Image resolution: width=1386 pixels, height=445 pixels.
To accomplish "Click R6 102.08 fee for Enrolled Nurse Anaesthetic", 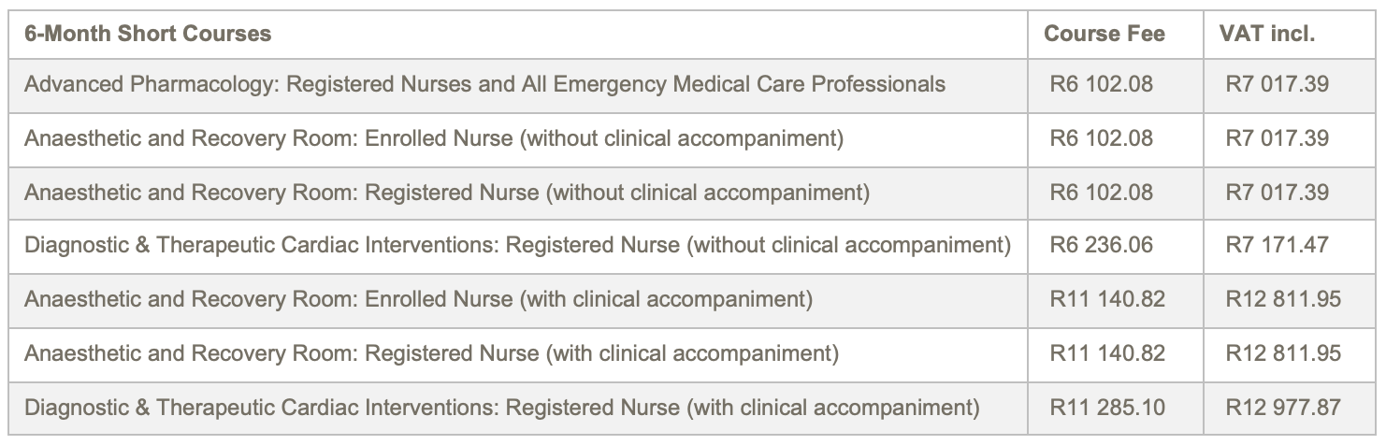I will 1101,139.
